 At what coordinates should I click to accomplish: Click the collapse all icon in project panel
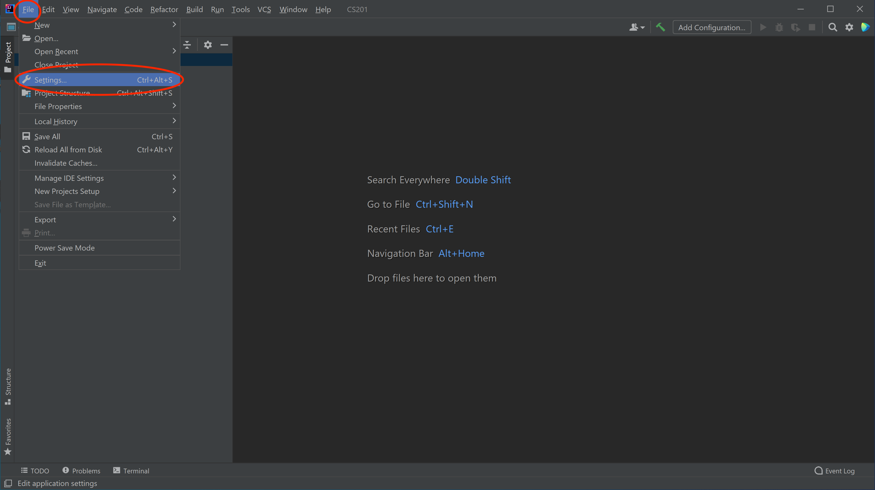[x=187, y=45]
